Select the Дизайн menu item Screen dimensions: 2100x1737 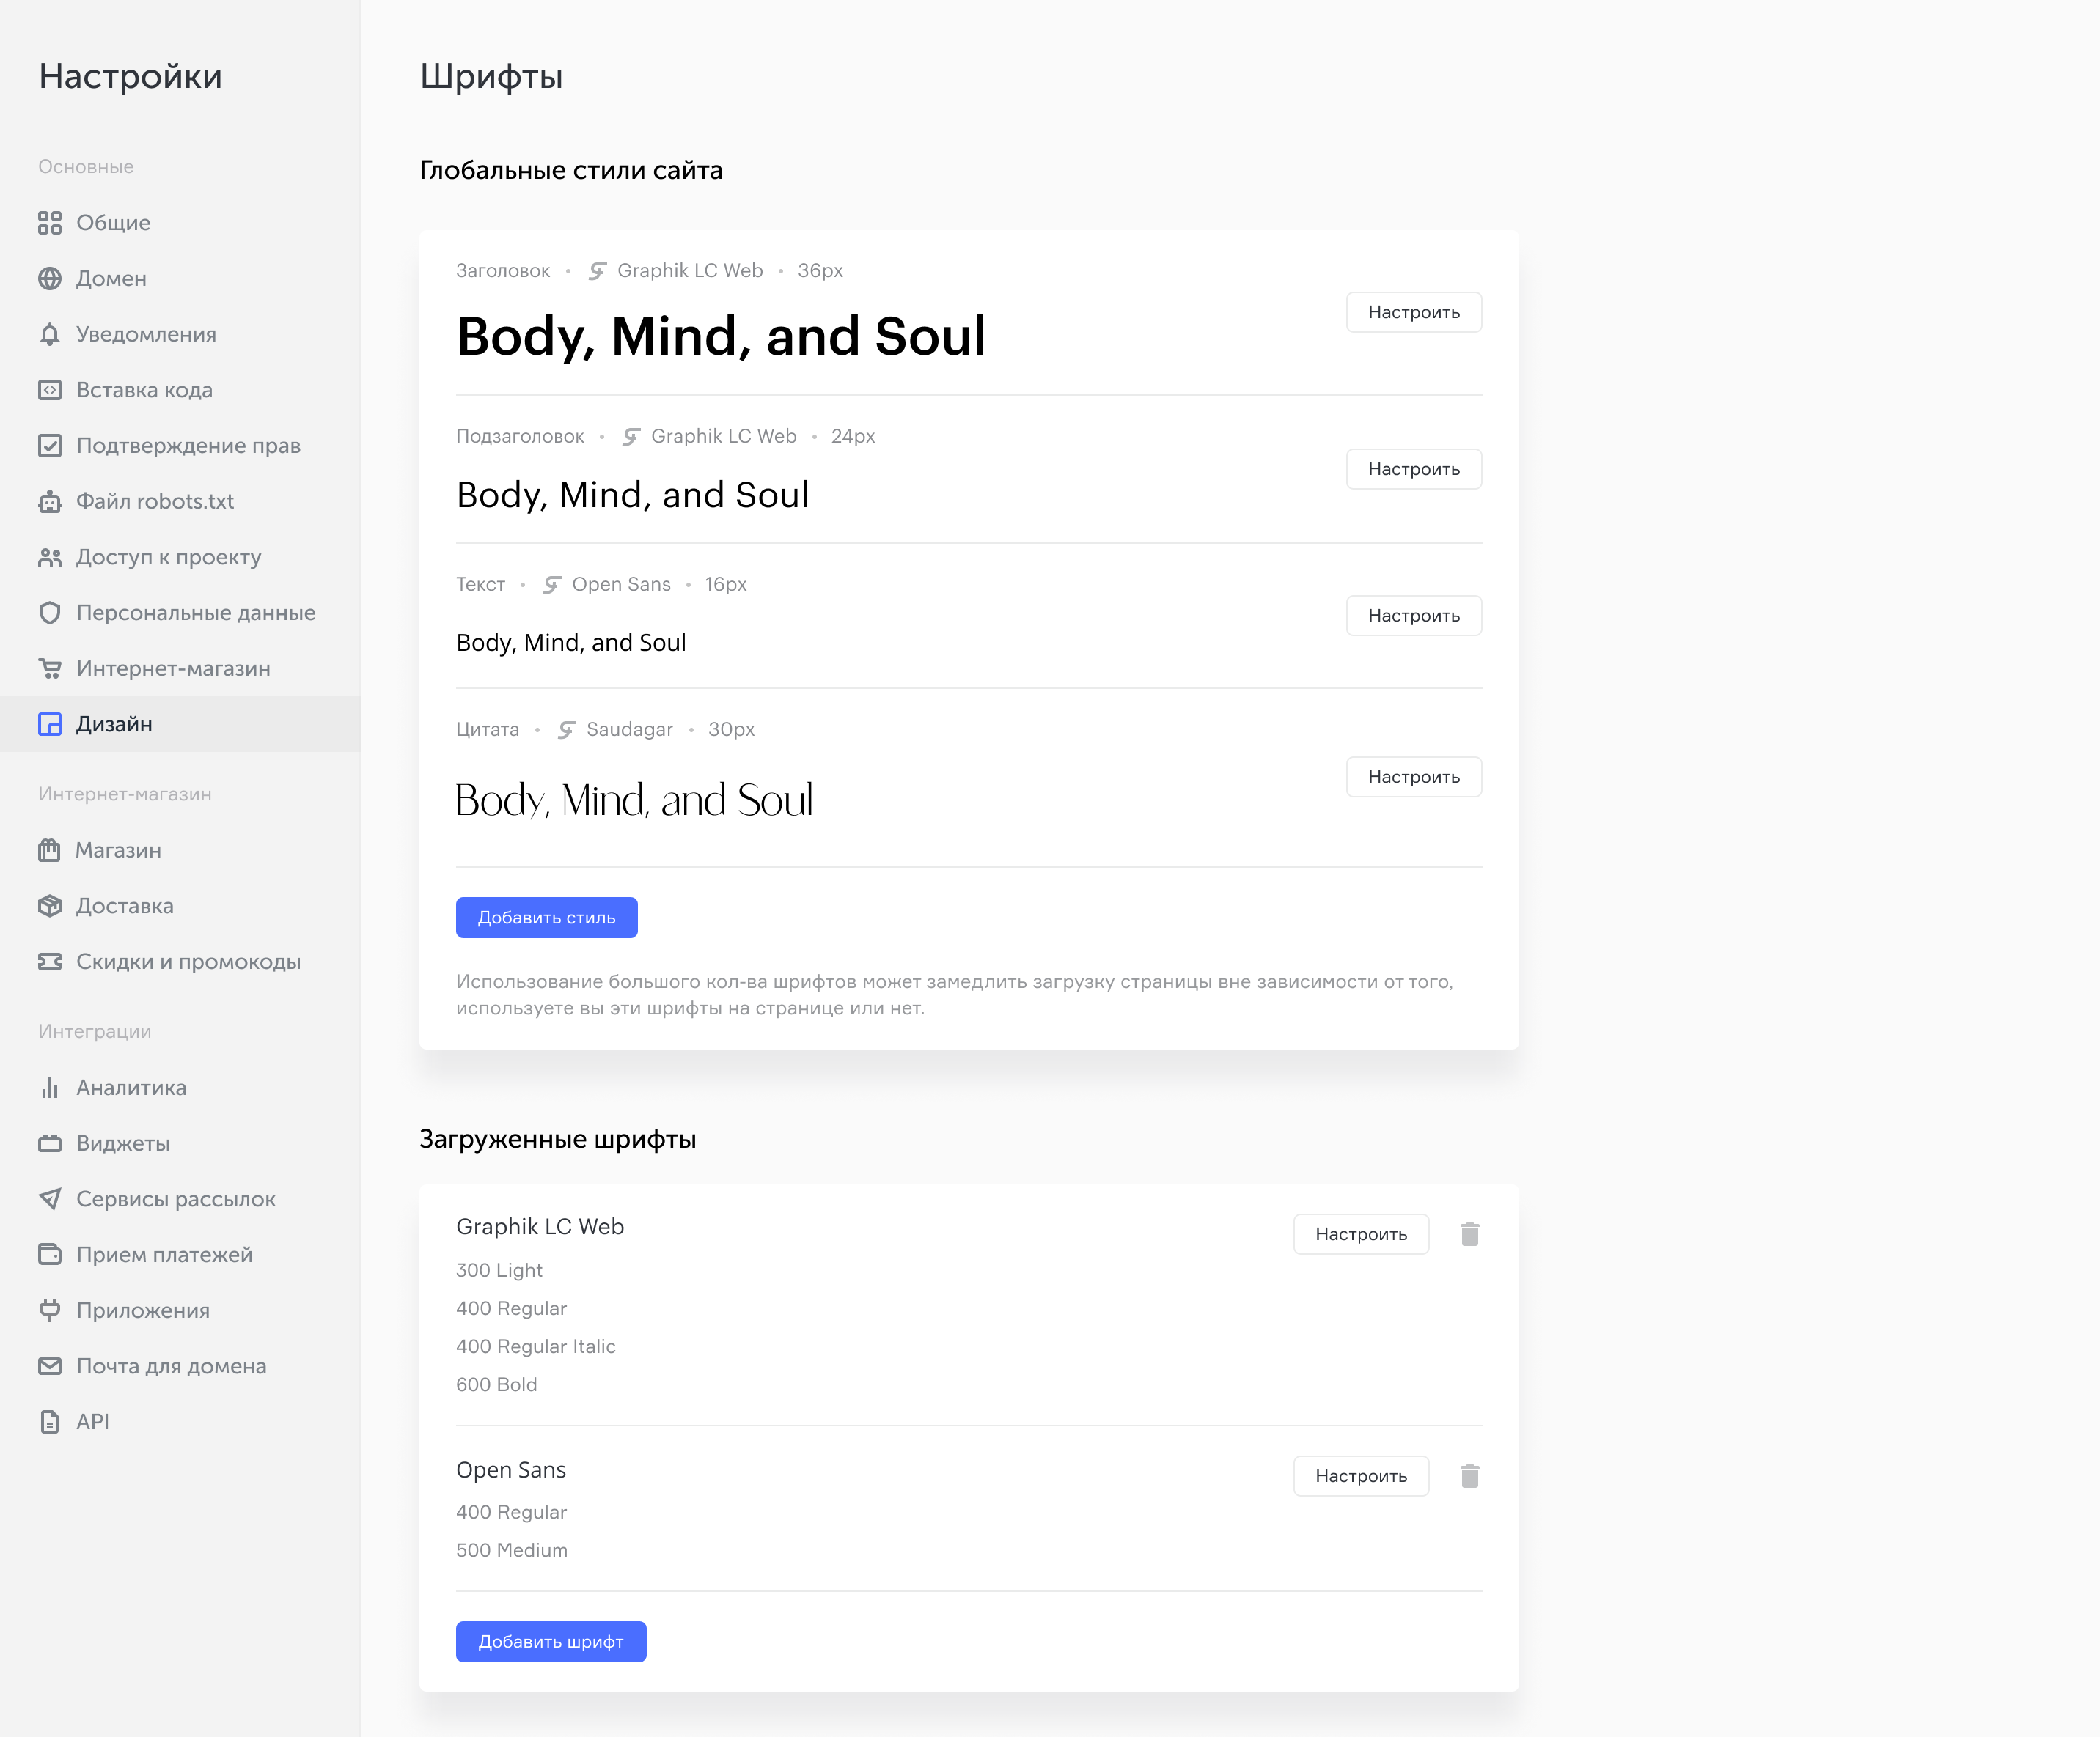pyautogui.click(x=114, y=723)
